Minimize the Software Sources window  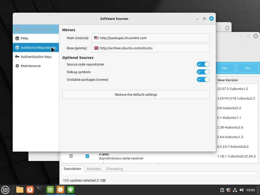point(197,19)
